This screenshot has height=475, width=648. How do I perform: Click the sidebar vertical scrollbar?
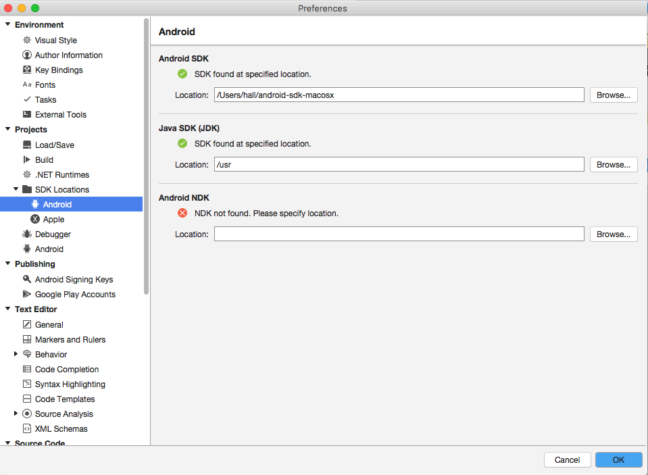147,155
